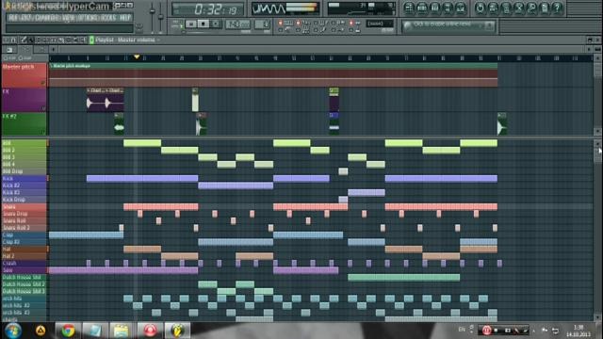The width and height of the screenshot is (603, 339).
Task: Open the Step Sequencer shortcut icon
Action: pyautogui.click(x=422, y=8)
